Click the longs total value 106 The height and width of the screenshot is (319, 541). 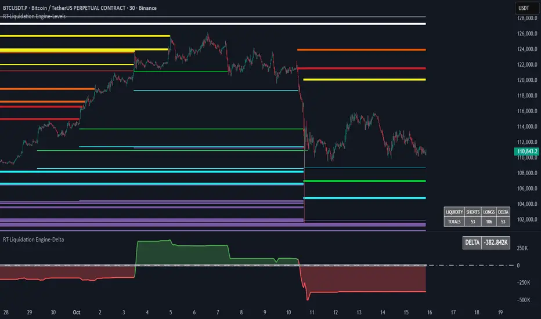coord(489,222)
